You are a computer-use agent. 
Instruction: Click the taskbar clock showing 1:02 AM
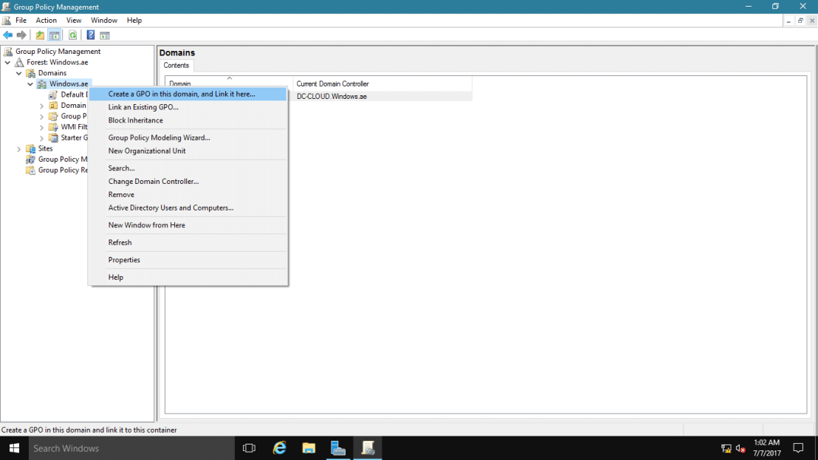point(767,448)
